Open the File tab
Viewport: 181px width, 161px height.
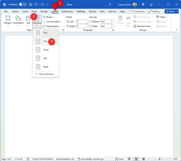(x=6, y=11)
